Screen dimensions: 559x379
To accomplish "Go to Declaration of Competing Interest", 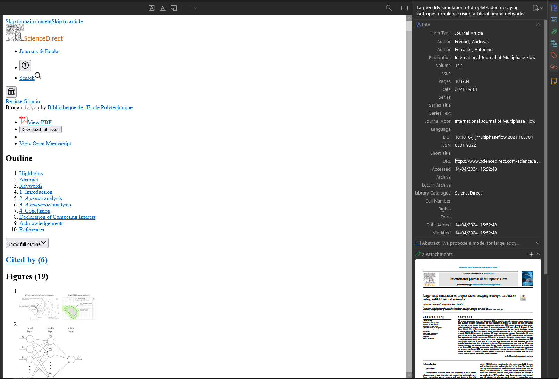I will point(57,217).
